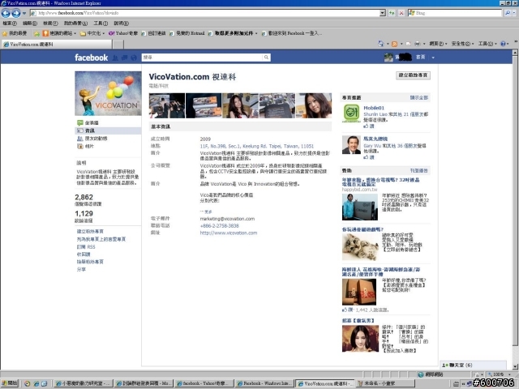Open first photo thumbnail in photo strip
Screen dimensions: 519x389
[167, 105]
